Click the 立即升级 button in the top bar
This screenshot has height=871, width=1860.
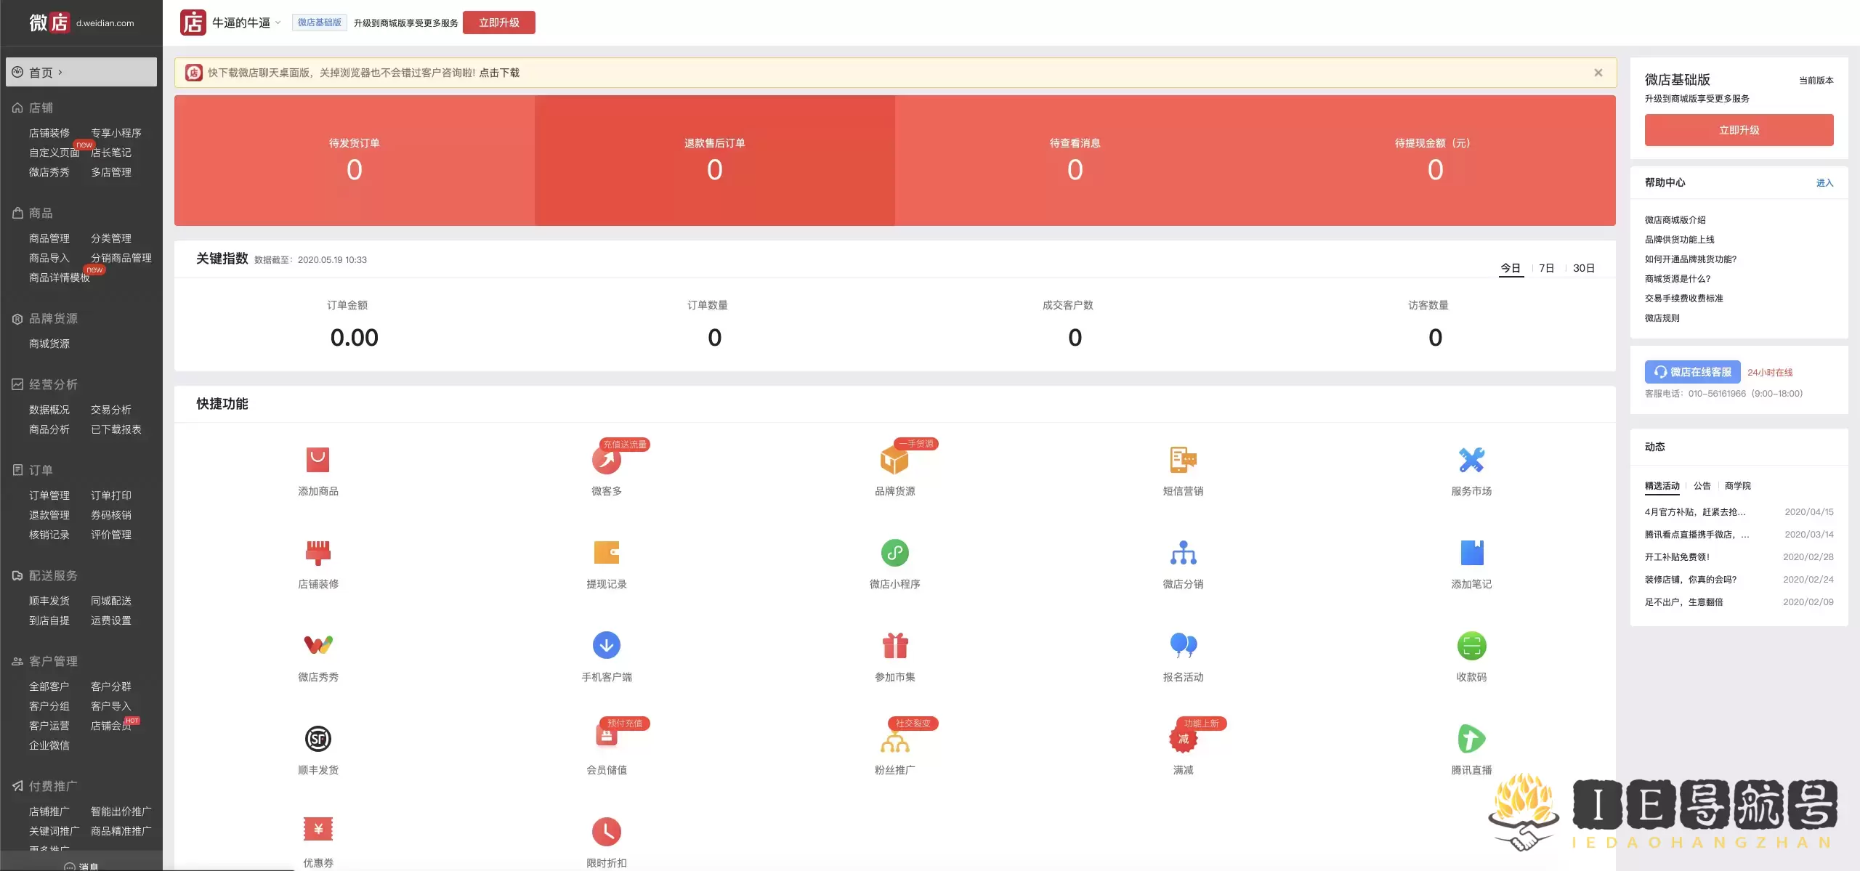click(498, 23)
